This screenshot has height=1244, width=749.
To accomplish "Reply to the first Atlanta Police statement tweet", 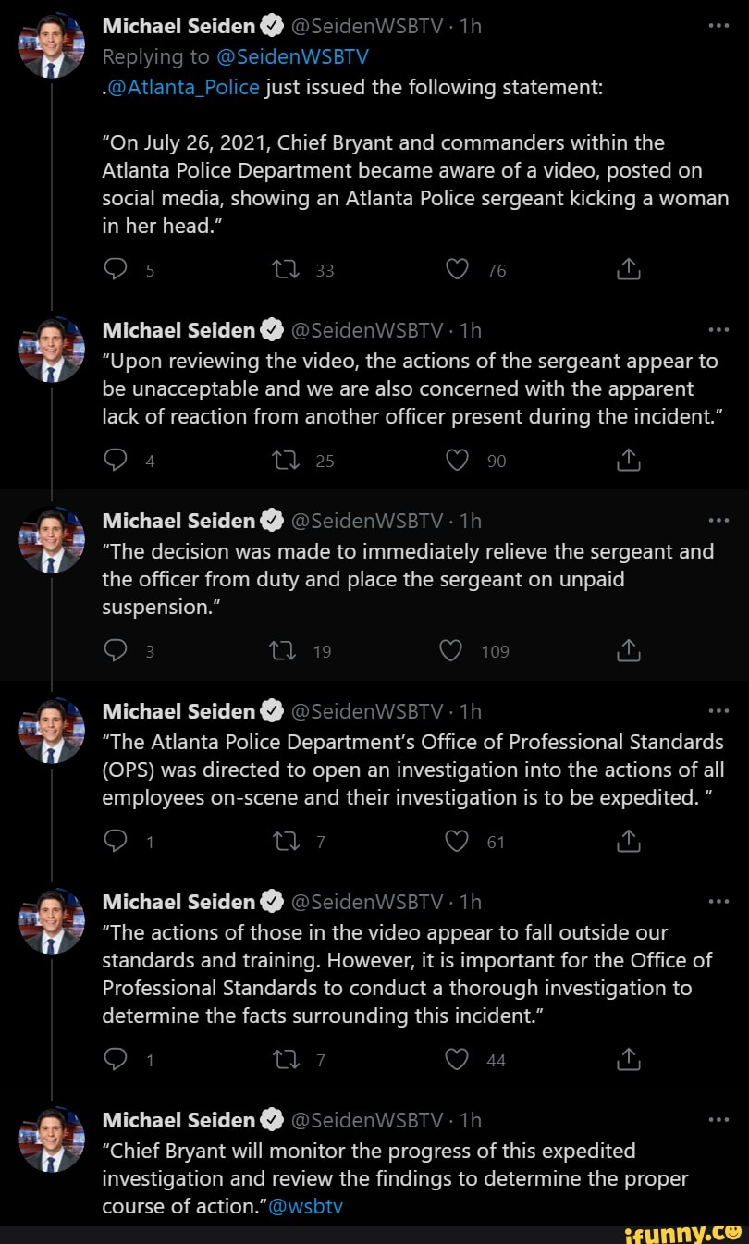I will (x=115, y=269).
